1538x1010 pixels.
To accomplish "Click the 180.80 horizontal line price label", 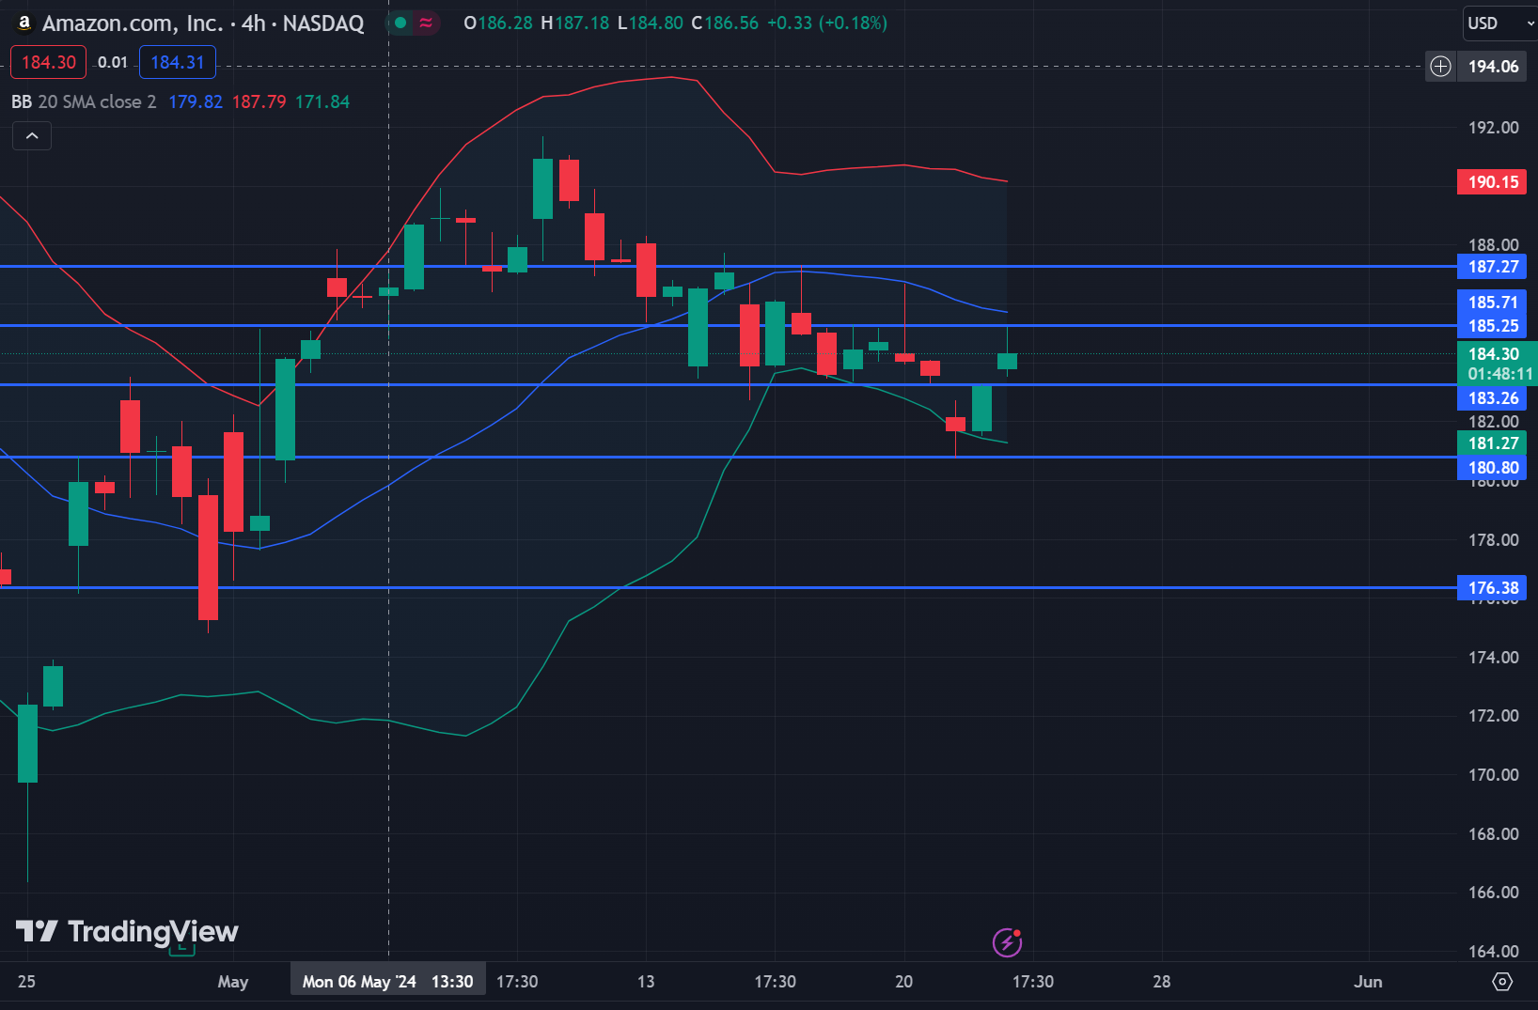I will (x=1492, y=468).
